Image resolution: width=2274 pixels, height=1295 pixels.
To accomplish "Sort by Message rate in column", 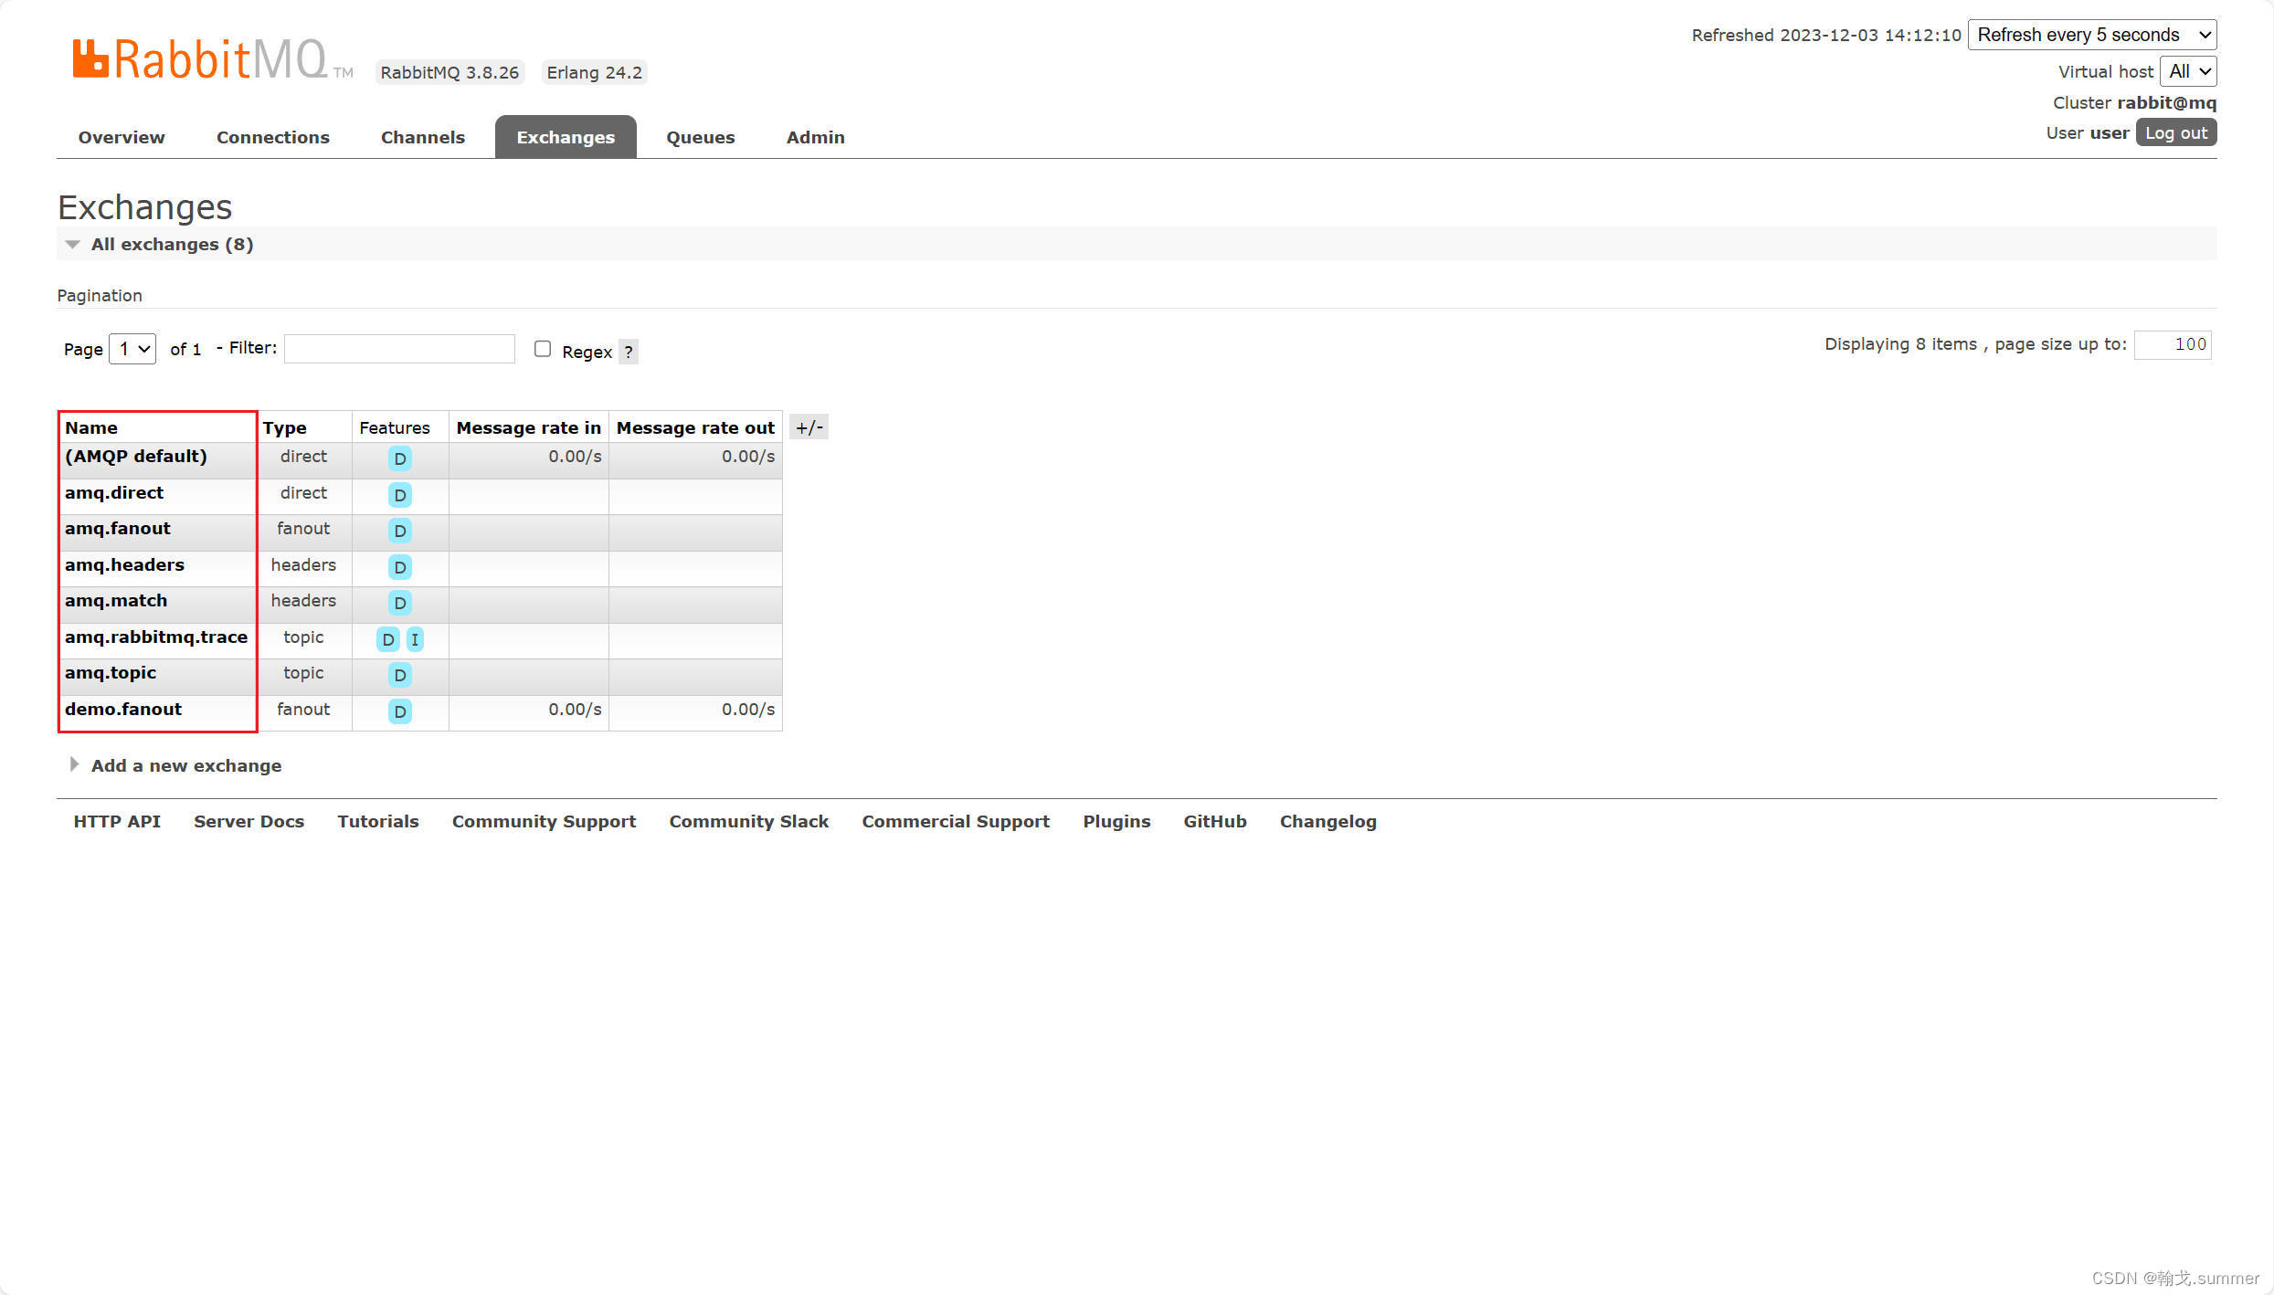I will [529, 427].
